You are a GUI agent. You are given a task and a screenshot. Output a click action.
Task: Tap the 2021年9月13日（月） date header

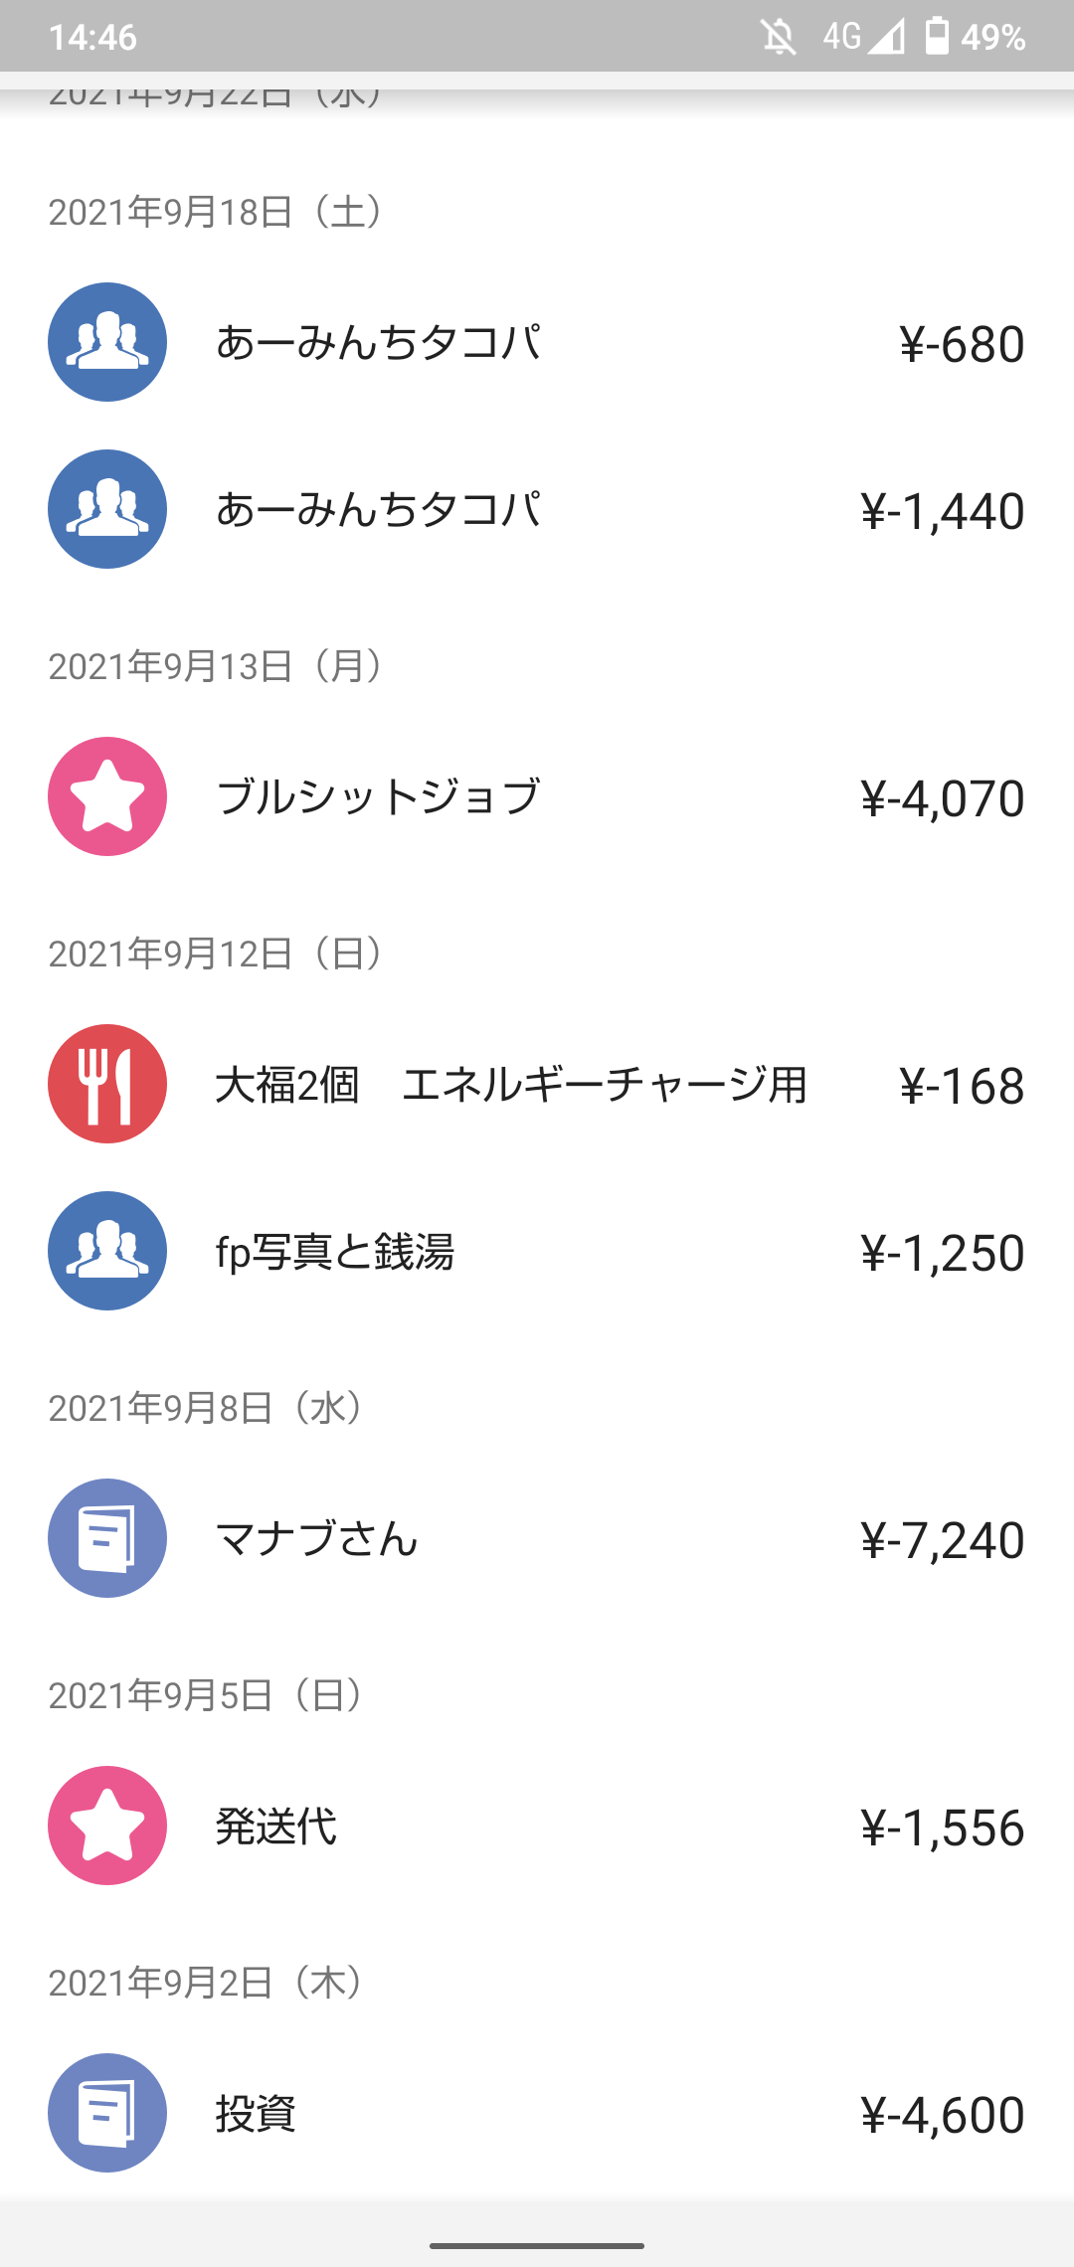pyautogui.click(x=217, y=666)
